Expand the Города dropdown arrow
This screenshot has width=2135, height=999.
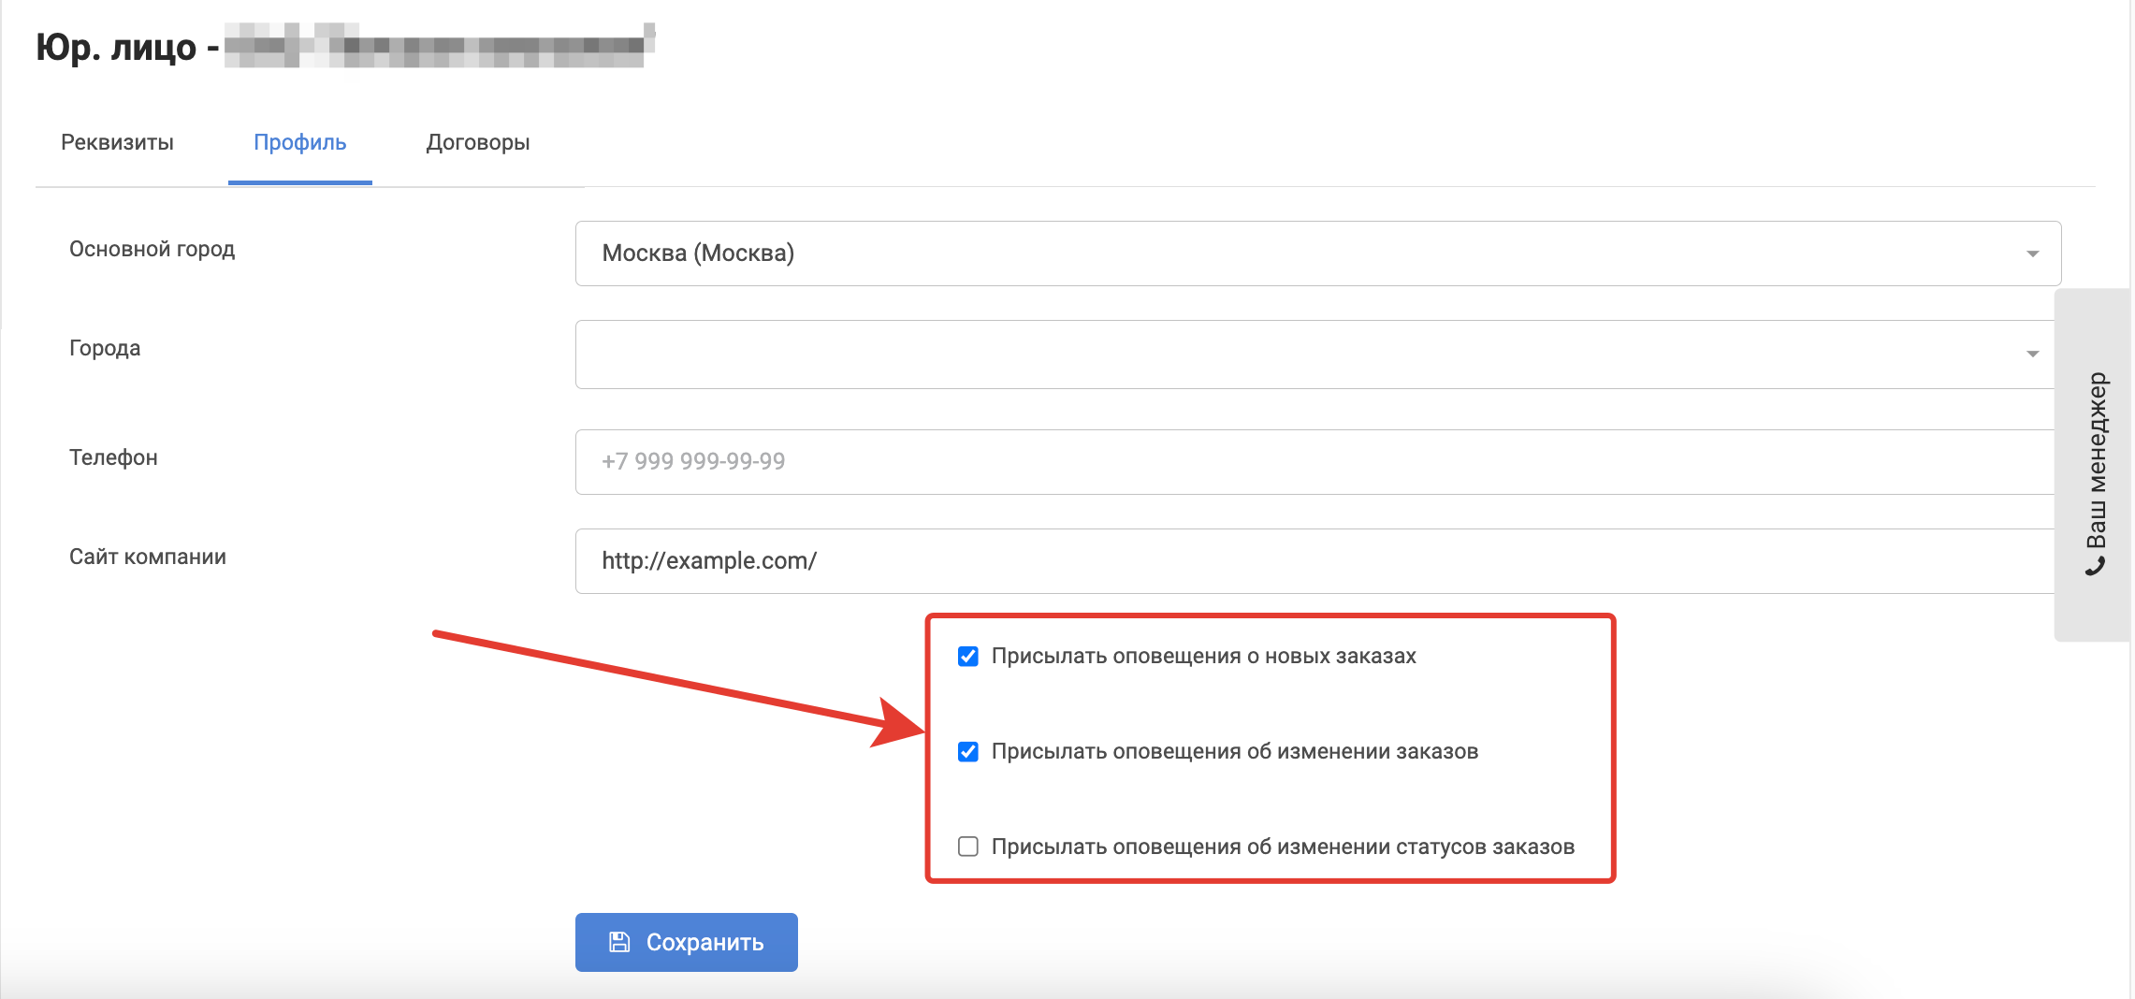[2032, 354]
